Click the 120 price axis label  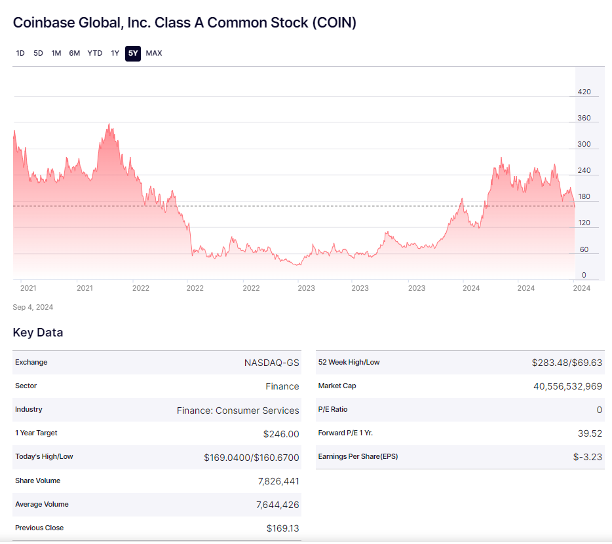click(x=584, y=223)
